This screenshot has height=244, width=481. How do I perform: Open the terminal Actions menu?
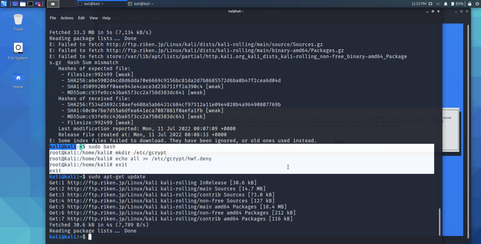pos(67,18)
